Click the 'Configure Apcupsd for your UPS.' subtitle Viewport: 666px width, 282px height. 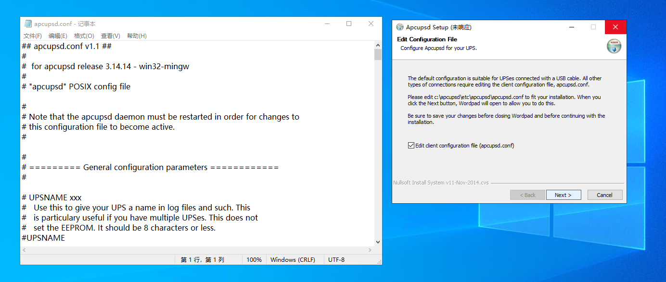439,48
